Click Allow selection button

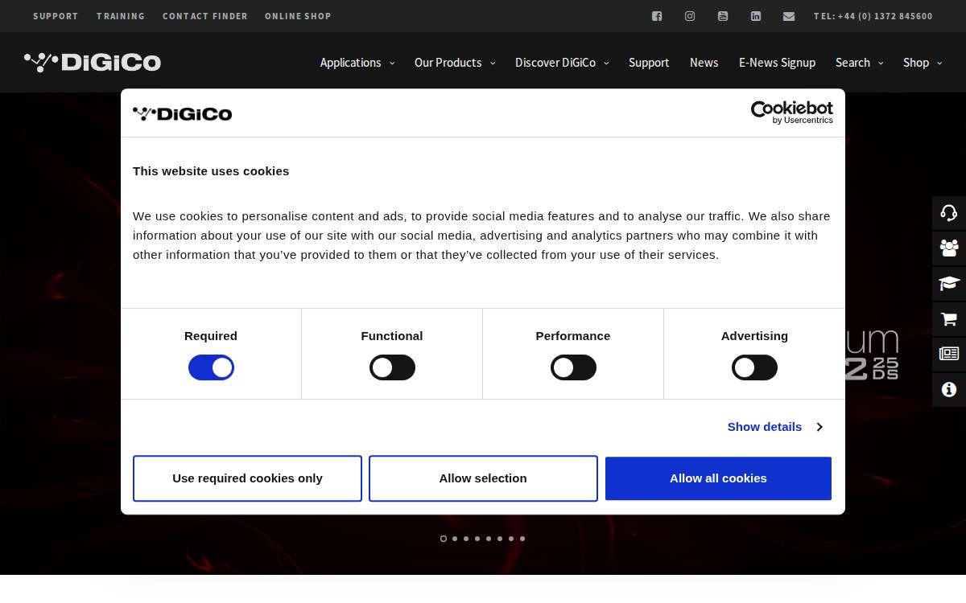tap(483, 478)
